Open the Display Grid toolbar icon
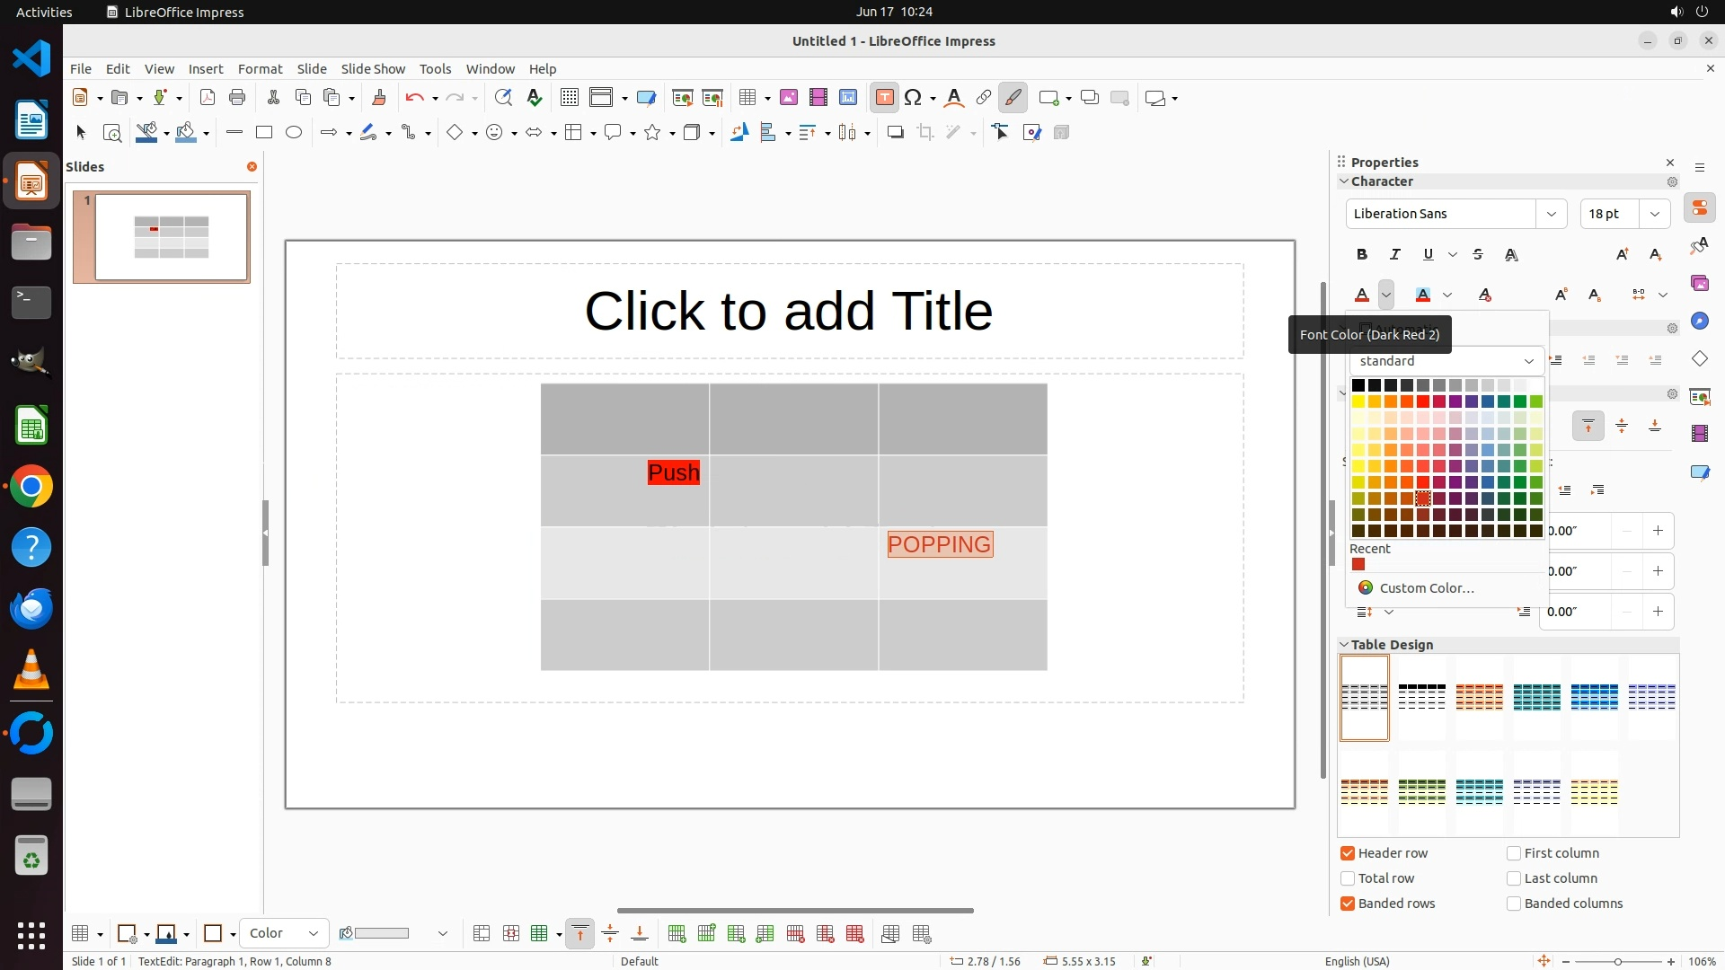Screen dimensions: 1725x970 (x=569, y=98)
